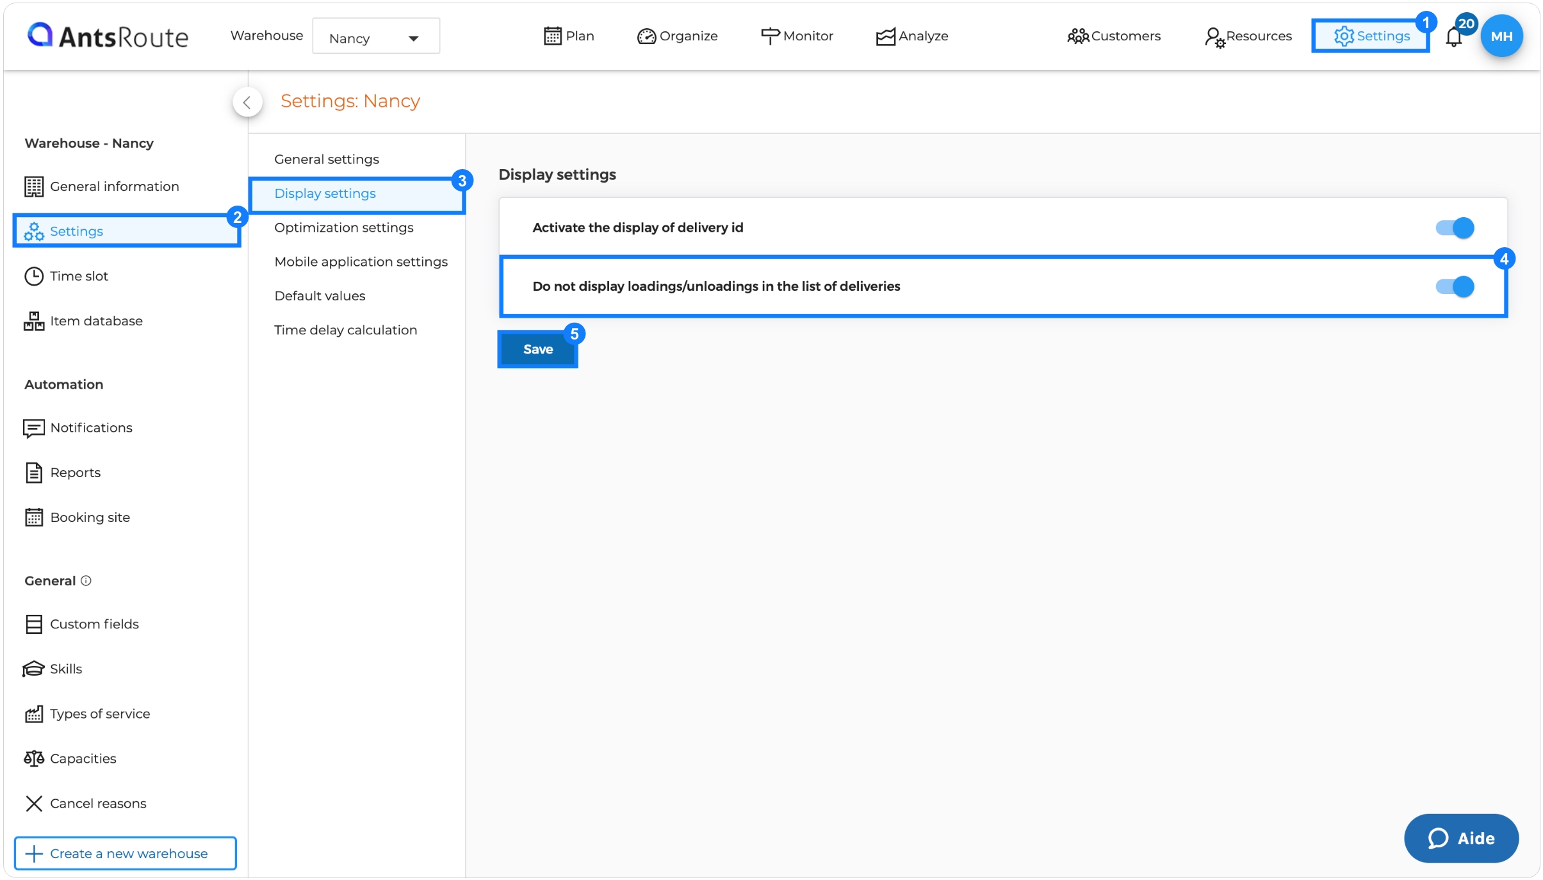This screenshot has height=880, width=1543.
Task: Click the Time slot clock icon
Action: point(34,276)
